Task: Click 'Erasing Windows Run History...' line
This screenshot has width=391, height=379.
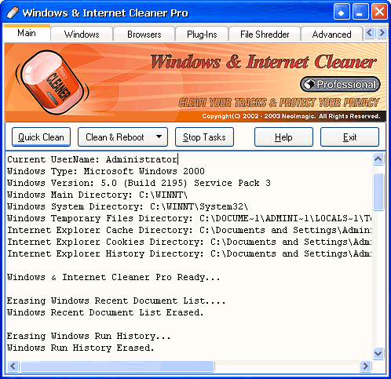Action: pos(89,336)
